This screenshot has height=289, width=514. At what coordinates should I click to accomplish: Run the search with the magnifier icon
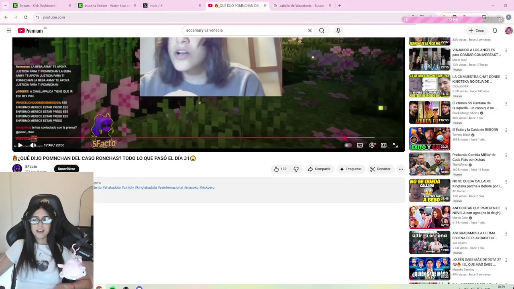tap(322, 31)
